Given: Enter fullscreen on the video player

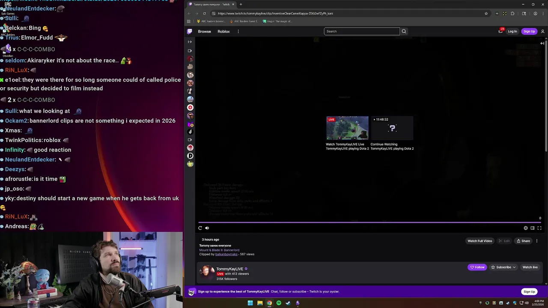Looking at the screenshot, I should tap(539, 228).
